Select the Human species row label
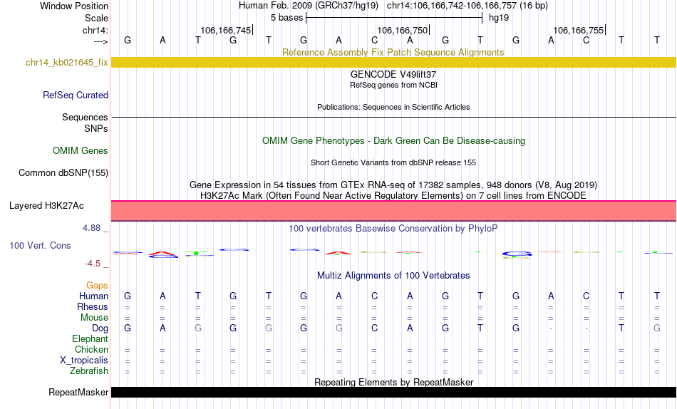 (x=93, y=296)
